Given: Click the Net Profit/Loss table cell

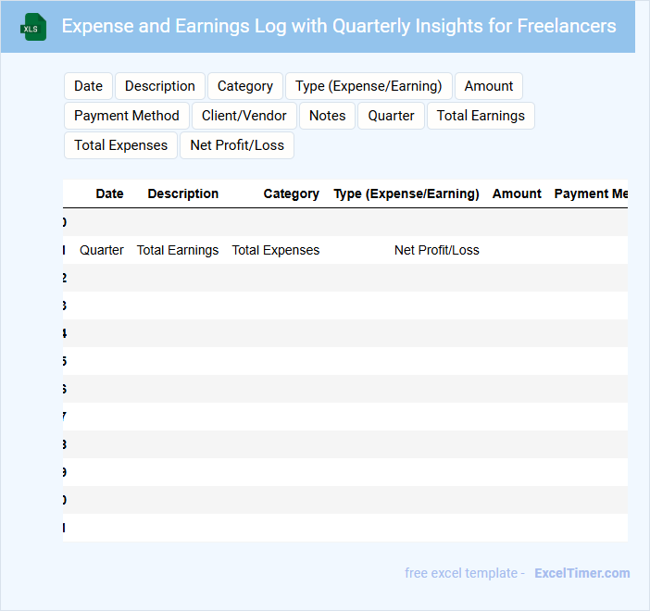Looking at the screenshot, I should 436,250.
